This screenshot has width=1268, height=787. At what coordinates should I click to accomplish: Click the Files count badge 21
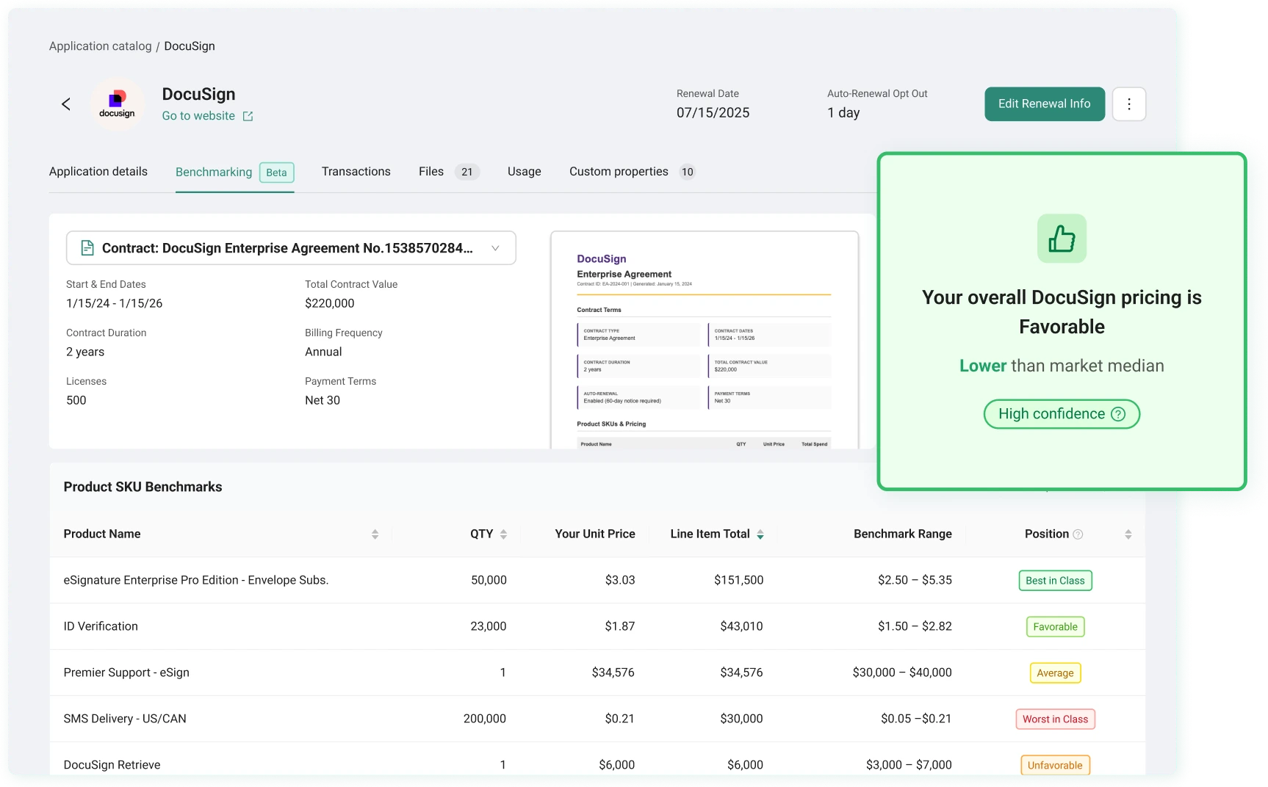[x=467, y=172]
